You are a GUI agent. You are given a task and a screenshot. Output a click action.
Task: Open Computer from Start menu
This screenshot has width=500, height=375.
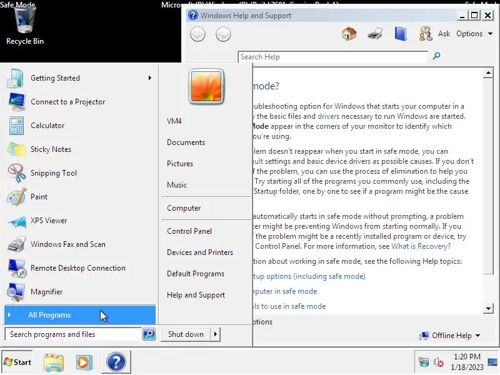pos(184,208)
